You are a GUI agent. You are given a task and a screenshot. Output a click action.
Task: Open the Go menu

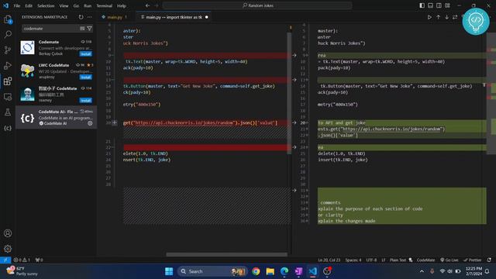click(76, 5)
